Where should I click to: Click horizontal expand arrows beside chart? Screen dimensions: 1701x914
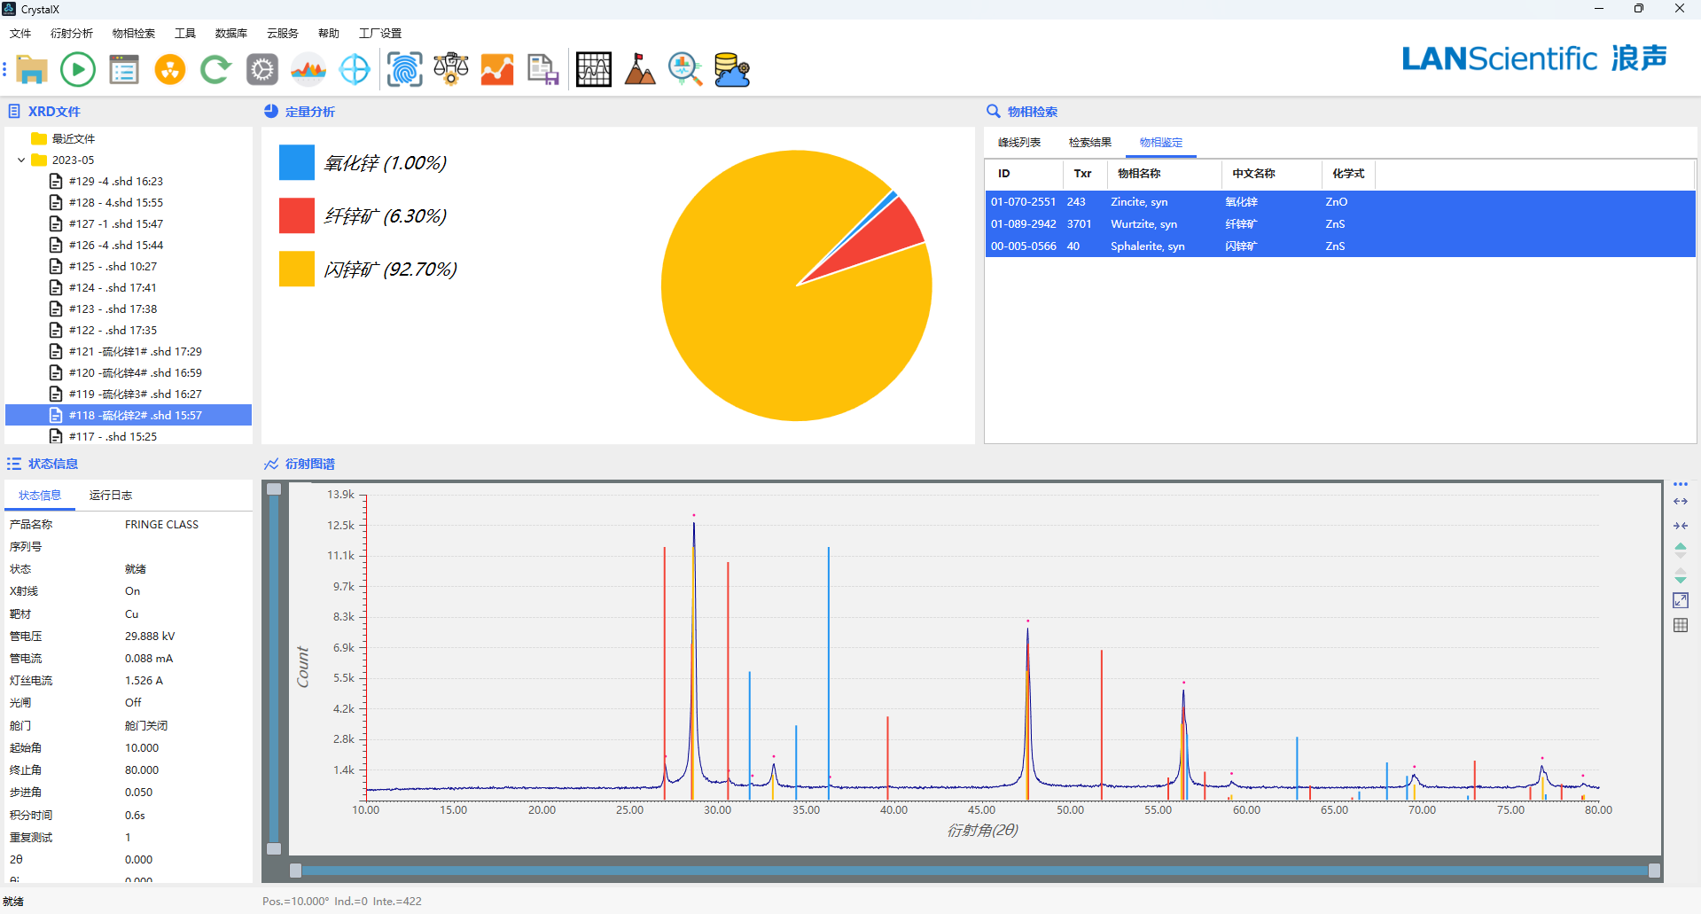coord(1681,501)
